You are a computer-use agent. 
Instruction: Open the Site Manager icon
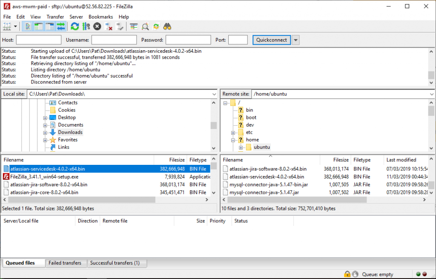(x=7, y=27)
